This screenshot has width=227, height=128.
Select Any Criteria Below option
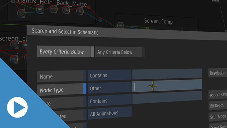[x=120, y=52]
